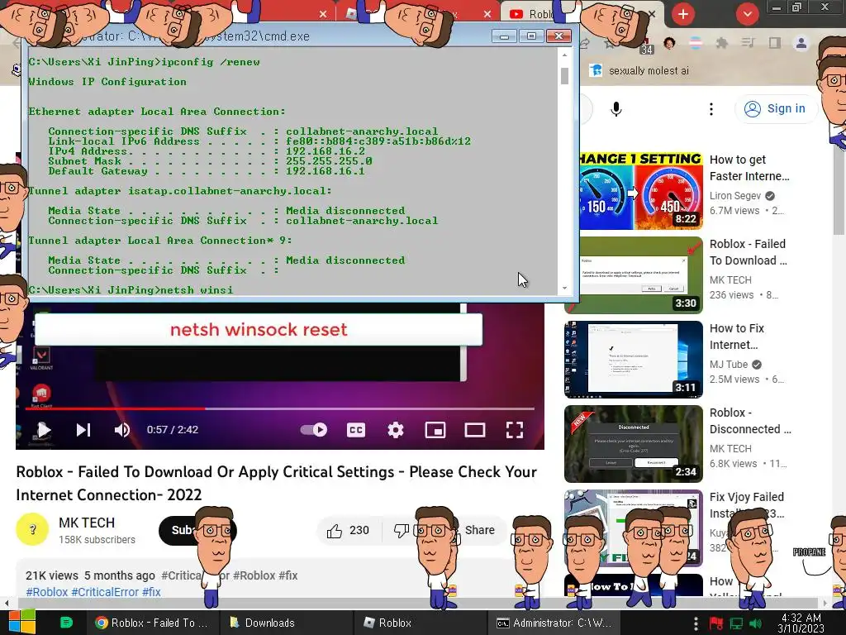Toggle browser side panel icon
Image resolution: width=846 pixels, height=635 pixels.
pyautogui.click(x=775, y=43)
